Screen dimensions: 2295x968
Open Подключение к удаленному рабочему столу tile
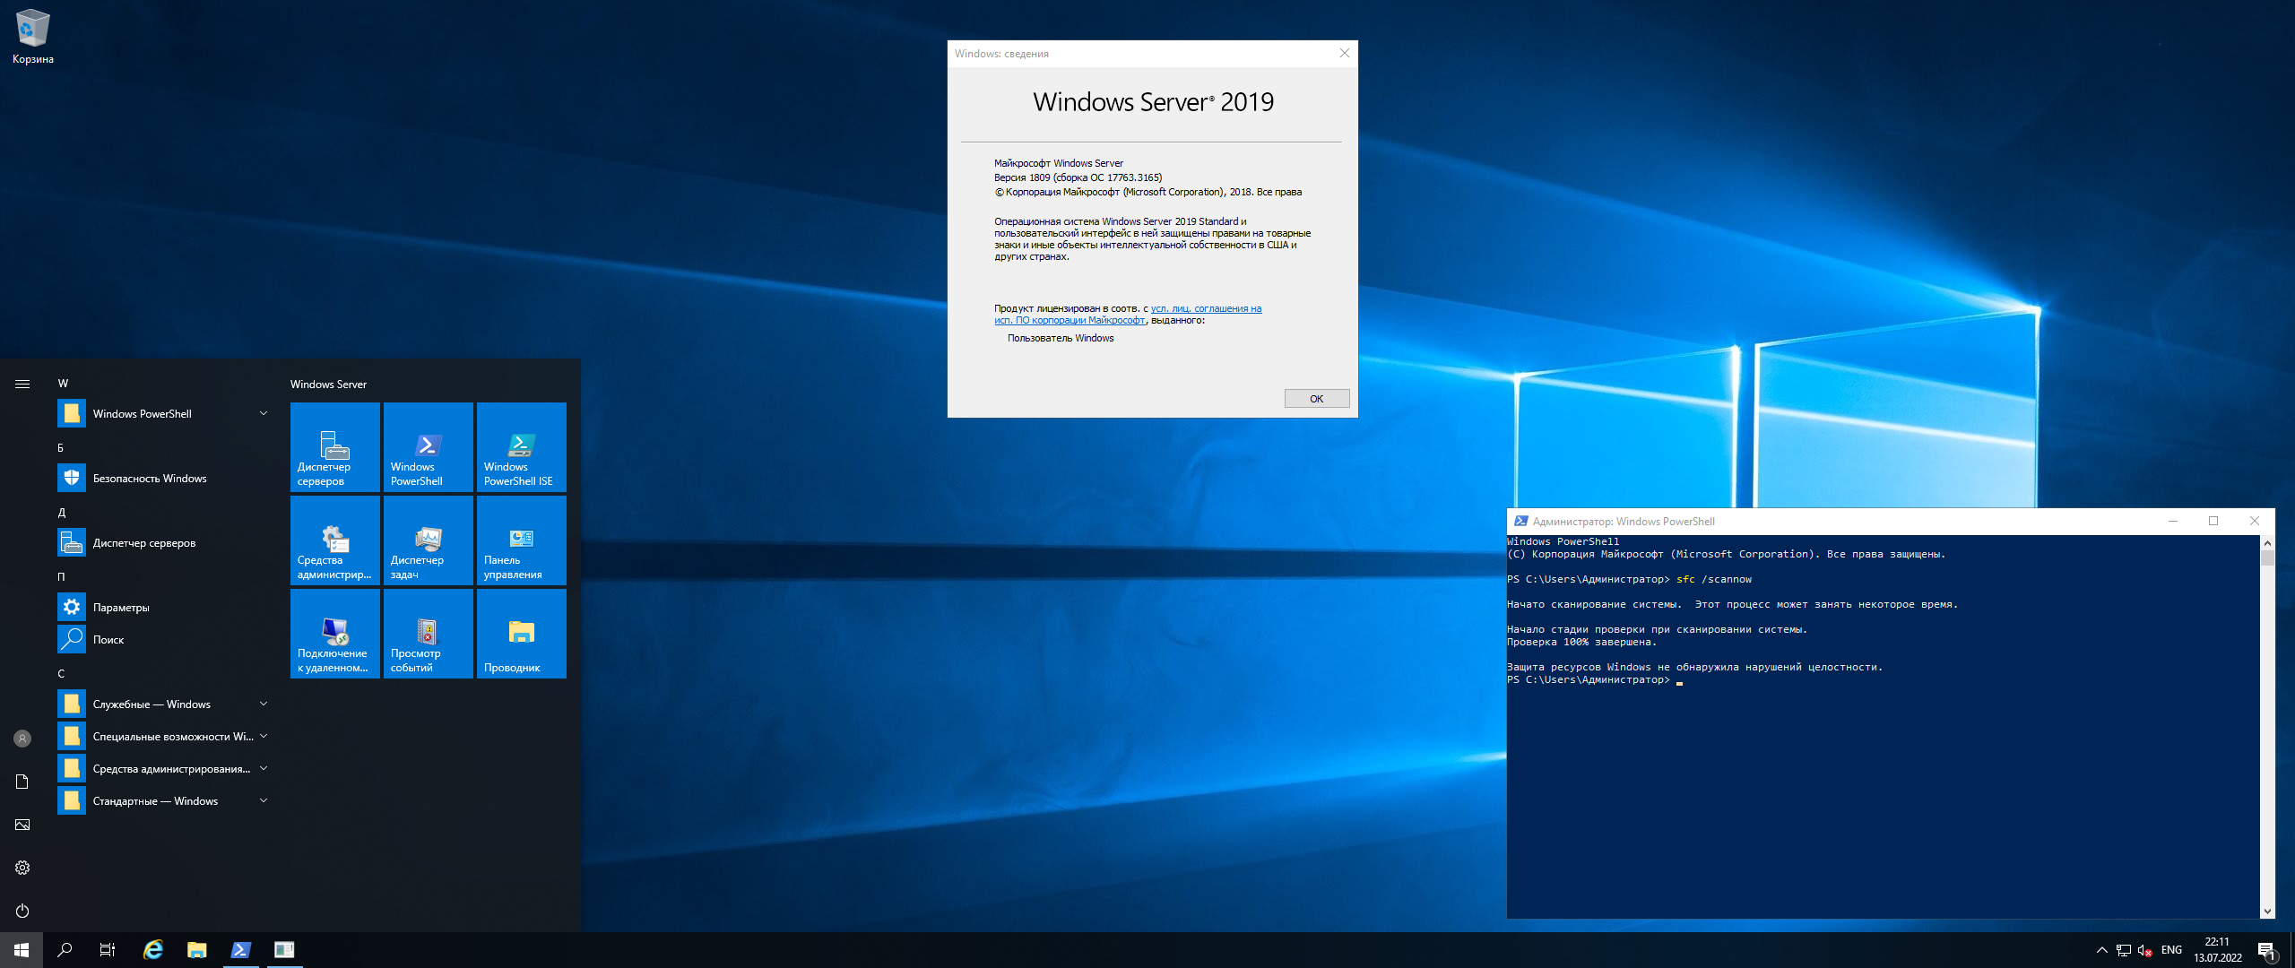(x=335, y=634)
